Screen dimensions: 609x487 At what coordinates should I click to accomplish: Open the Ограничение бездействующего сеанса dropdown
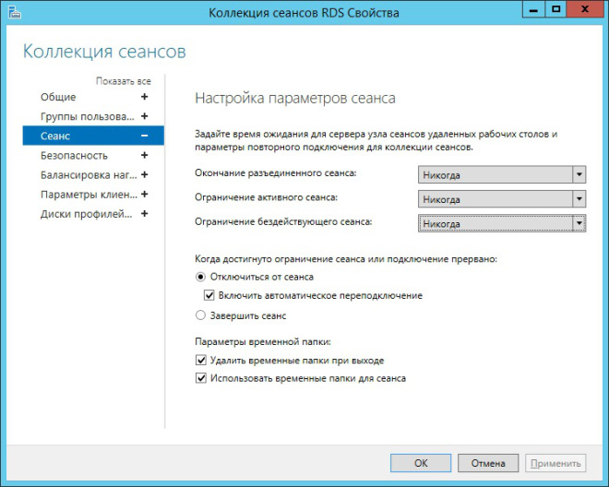tap(501, 222)
